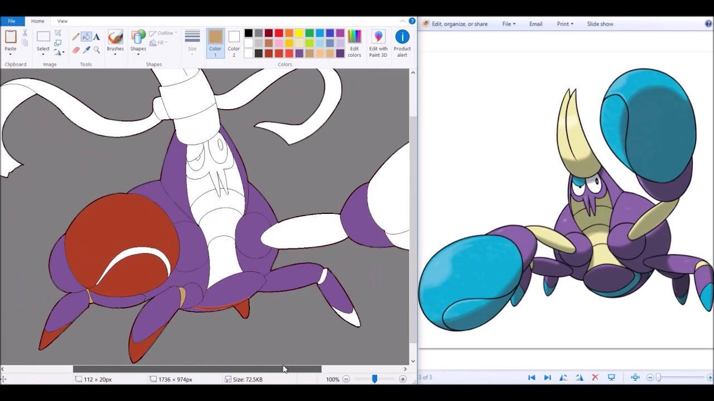
Task: Go to next image in photo viewer
Action: coord(547,378)
